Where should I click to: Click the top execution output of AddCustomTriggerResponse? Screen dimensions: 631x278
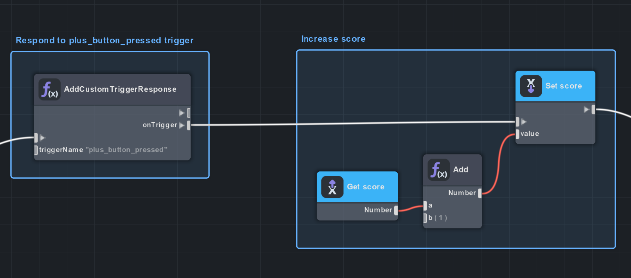pyautogui.click(x=188, y=113)
